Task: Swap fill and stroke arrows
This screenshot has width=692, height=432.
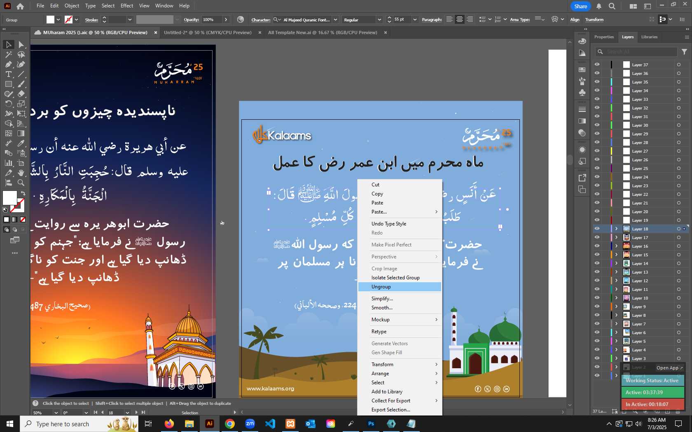Action: point(23,193)
